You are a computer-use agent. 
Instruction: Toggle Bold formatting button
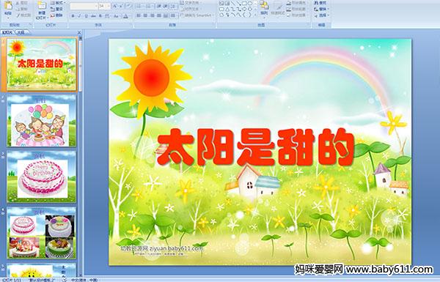(x=73, y=16)
